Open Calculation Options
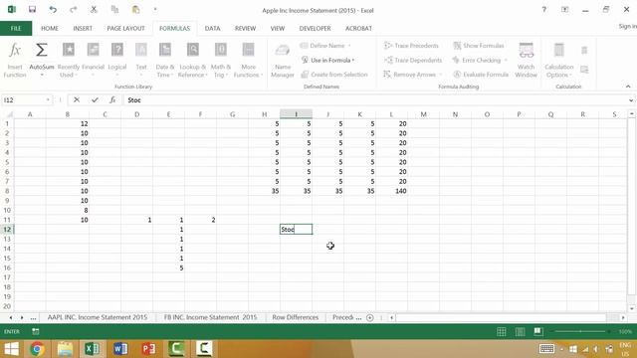637x358 pixels. coord(559,60)
